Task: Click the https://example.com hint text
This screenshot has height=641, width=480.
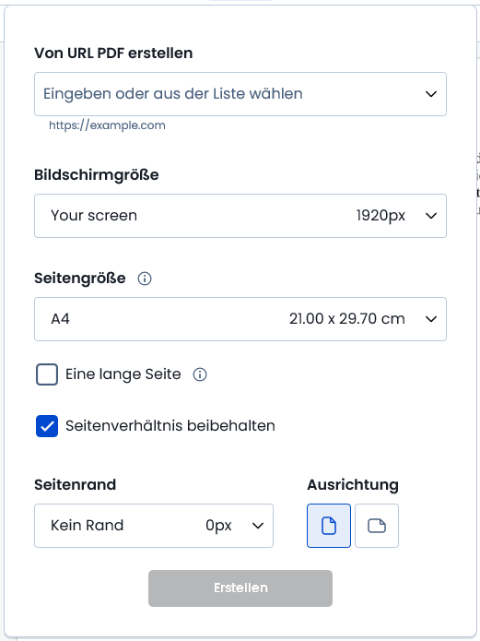Action: (107, 125)
